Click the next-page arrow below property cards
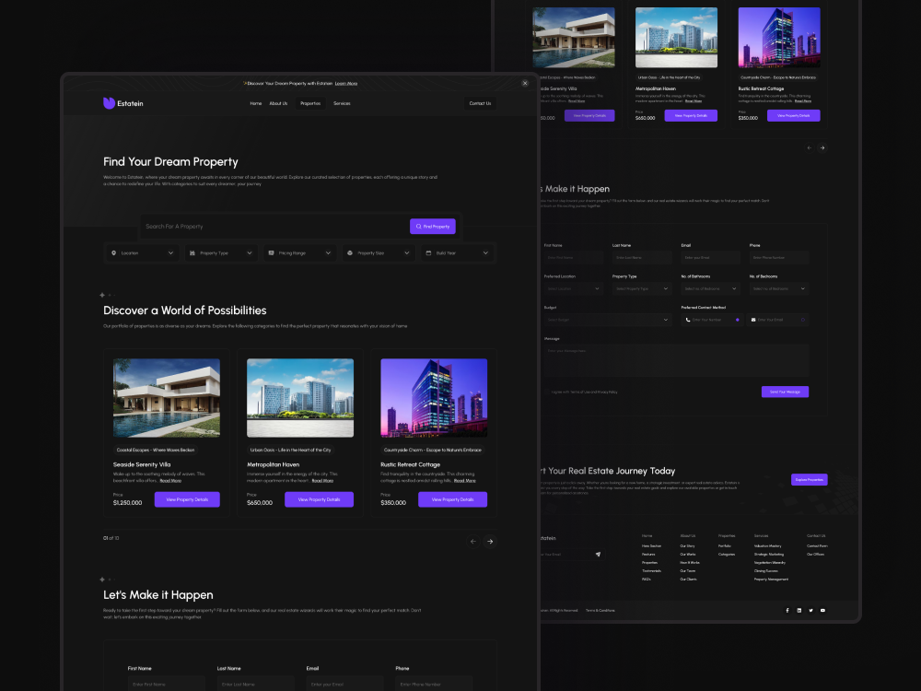921x691 pixels. click(x=490, y=542)
